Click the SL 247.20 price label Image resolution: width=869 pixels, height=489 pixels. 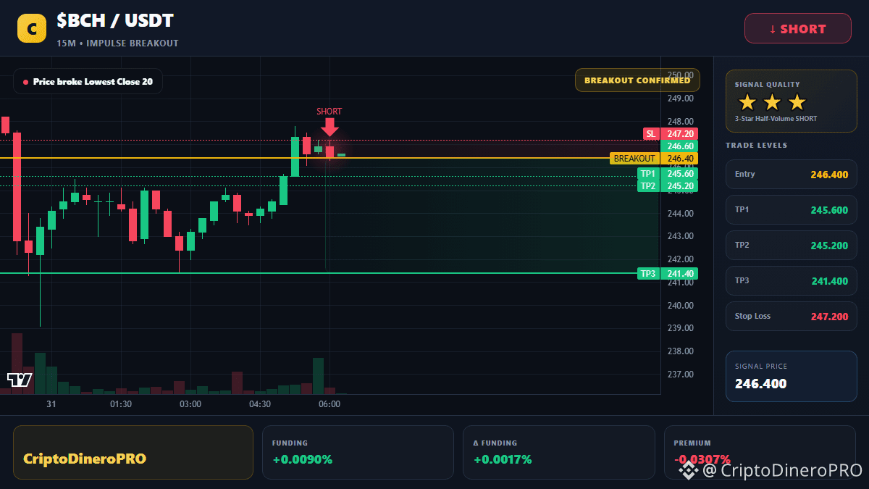[x=670, y=134]
